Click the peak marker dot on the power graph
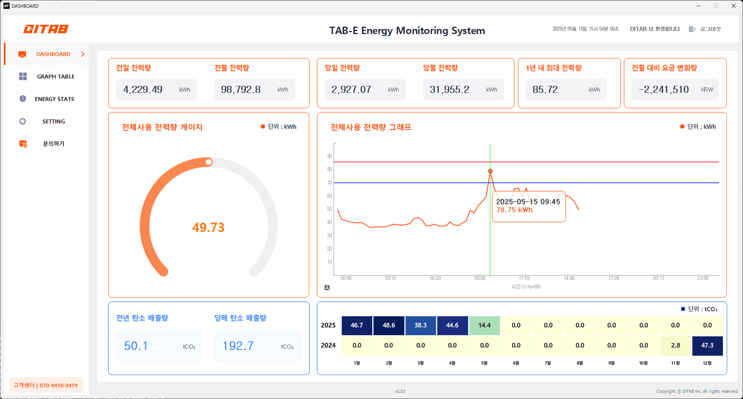 (490, 171)
